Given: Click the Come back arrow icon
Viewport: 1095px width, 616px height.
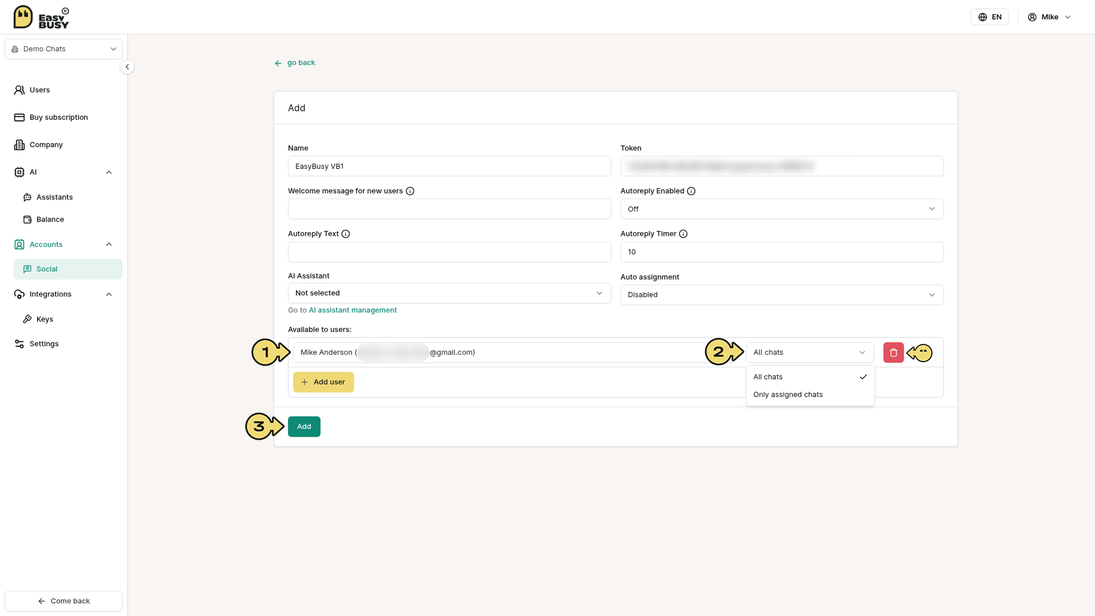Looking at the screenshot, I should (42, 601).
